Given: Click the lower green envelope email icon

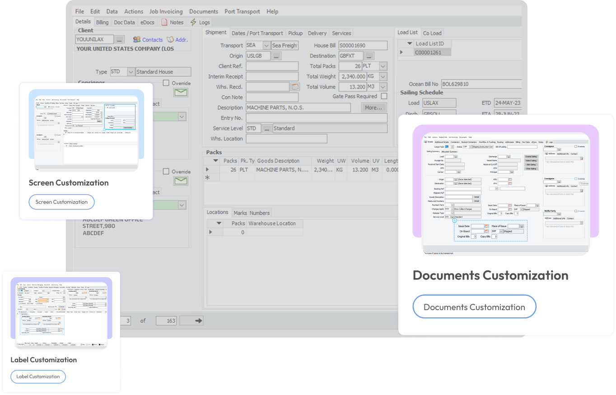Looking at the screenshot, I should [x=181, y=181].
